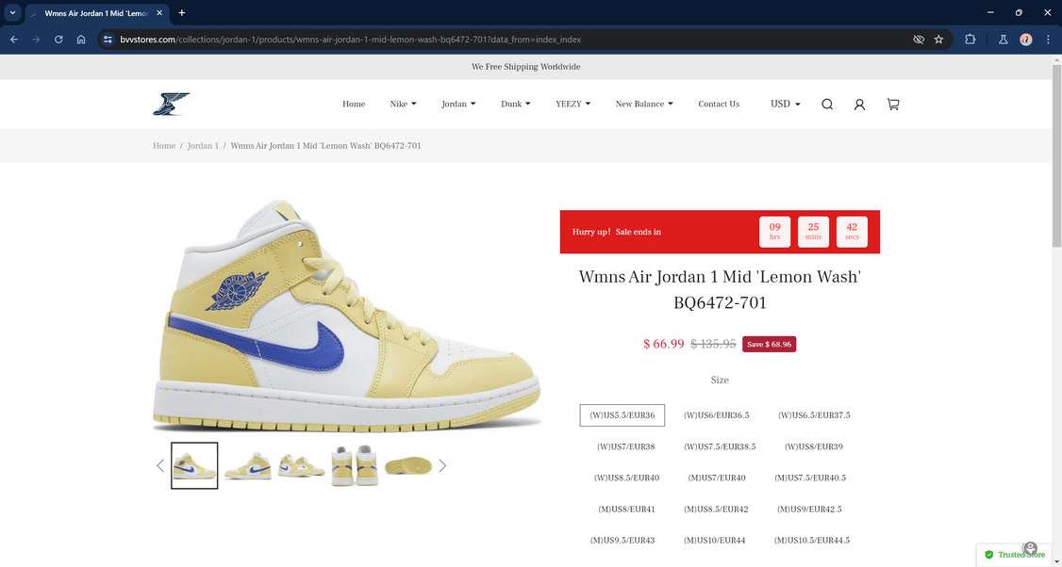Go to browser home page icon

(x=81, y=40)
